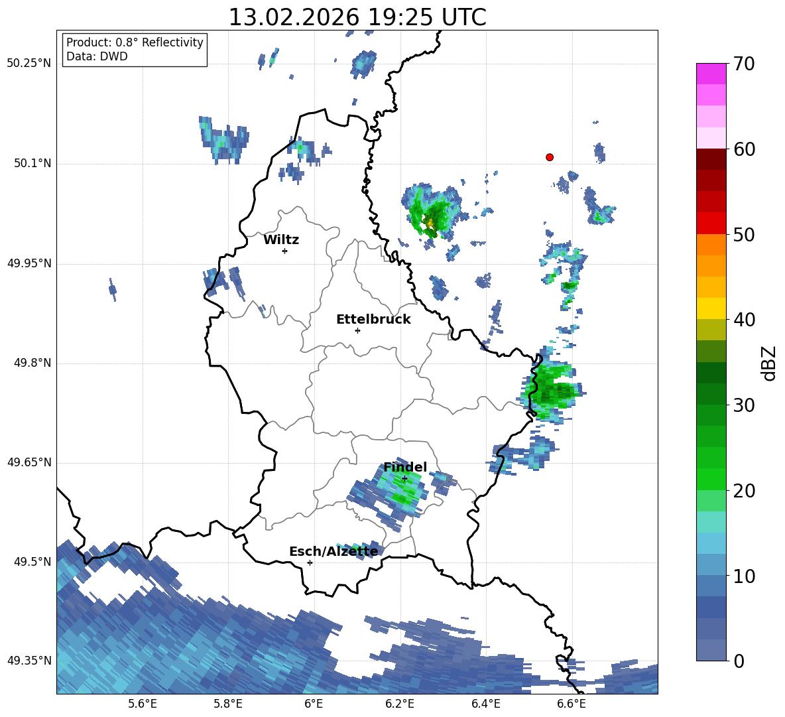Click the 6.6°E longitude label
Image resolution: width=785 pixels, height=717 pixels.
point(572,704)
